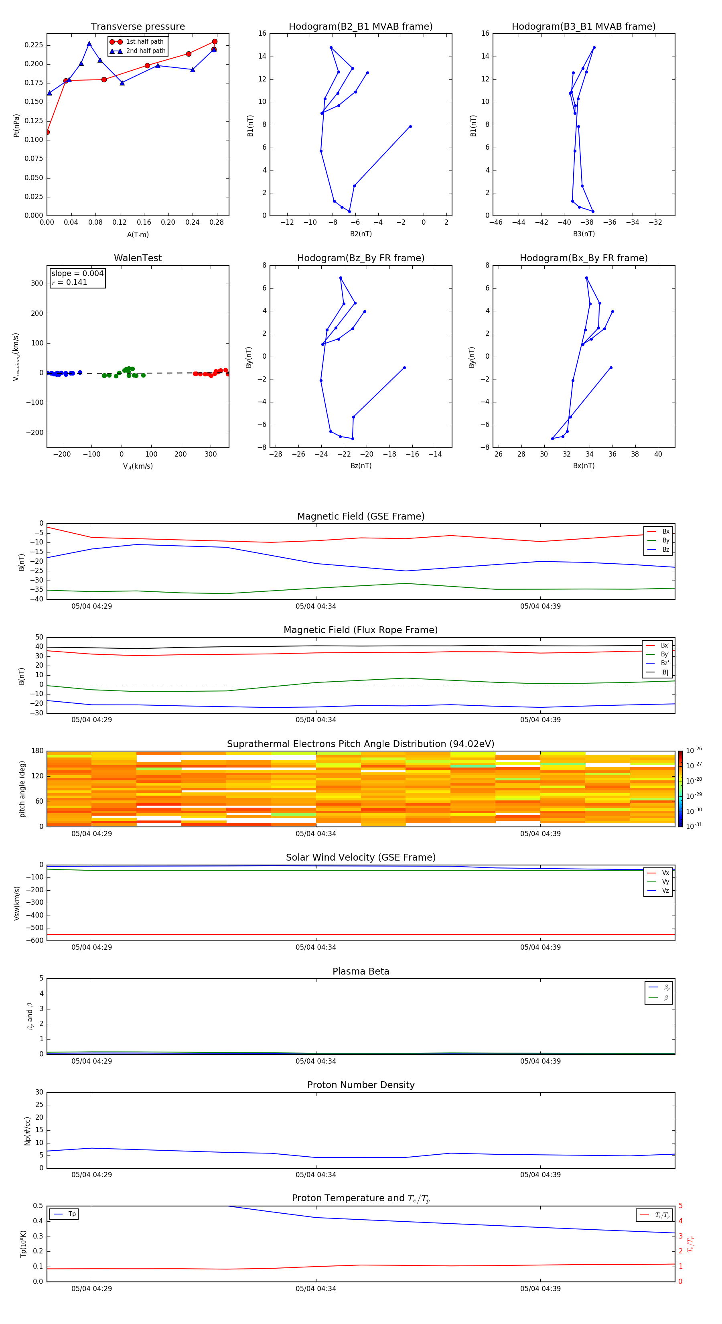722x1324 pixels.
Task: Select the 'Hodogram(B3_B1 MVAB frame)' title
Action: tap(584, 27)
